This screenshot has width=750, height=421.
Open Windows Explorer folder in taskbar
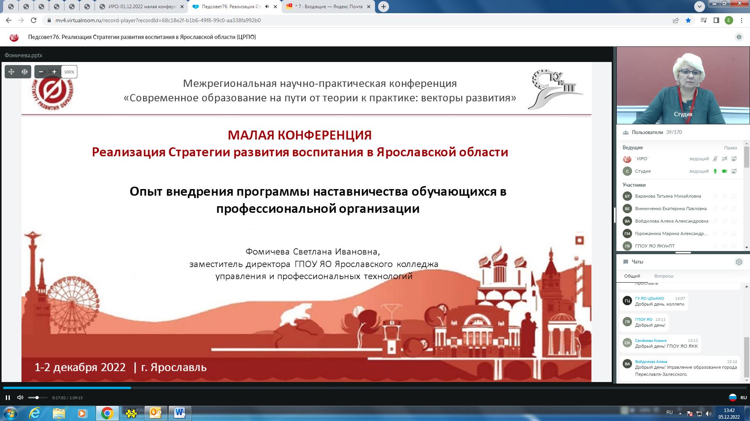59,413
